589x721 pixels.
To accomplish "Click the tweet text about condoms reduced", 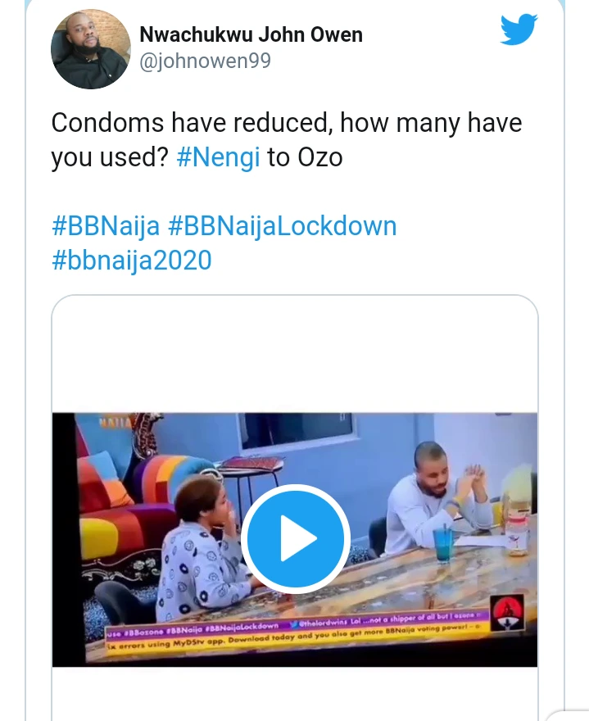I will point(286,140).
